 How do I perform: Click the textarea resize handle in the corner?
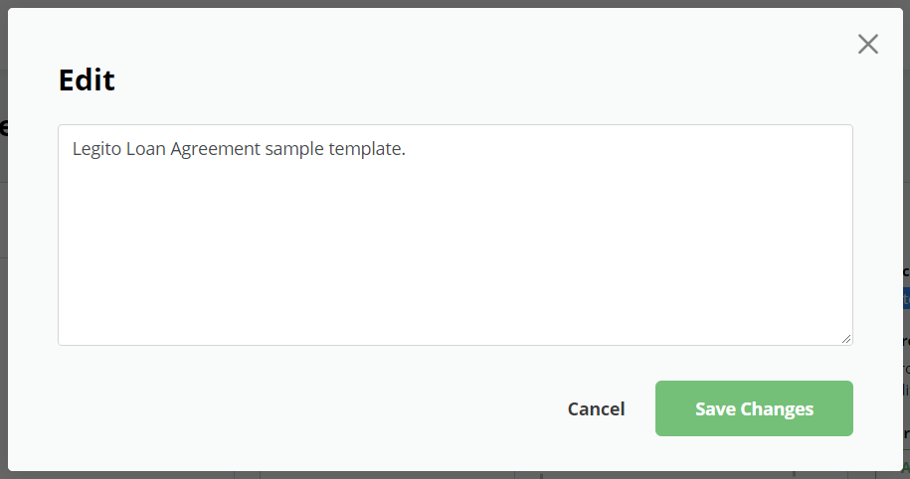point(846,339)
